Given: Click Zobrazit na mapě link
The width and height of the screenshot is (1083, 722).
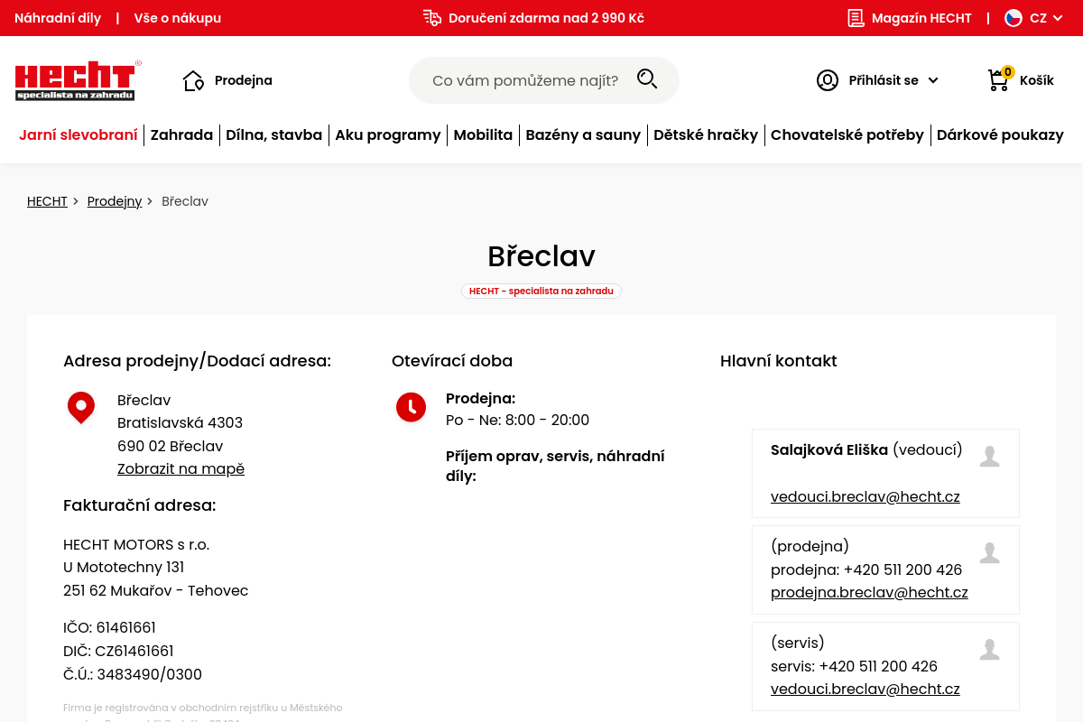Looking at the screenshot, I should pyautogui.click(x=180, y=468).
